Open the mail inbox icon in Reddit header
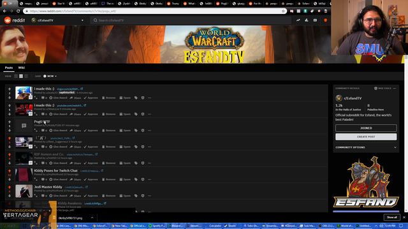Viewport: 408px width, 229px height. click(315, 20)
